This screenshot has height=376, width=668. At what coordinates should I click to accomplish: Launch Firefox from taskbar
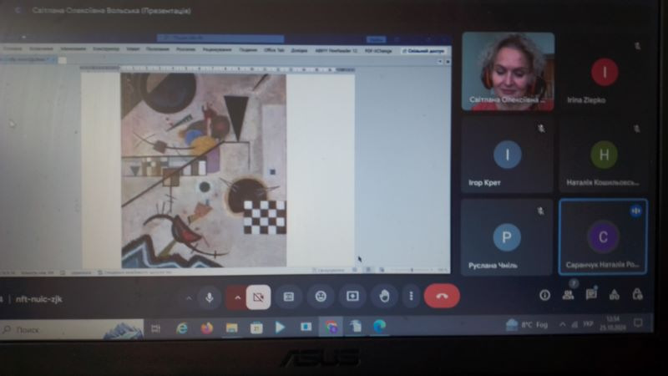point(207,328)
